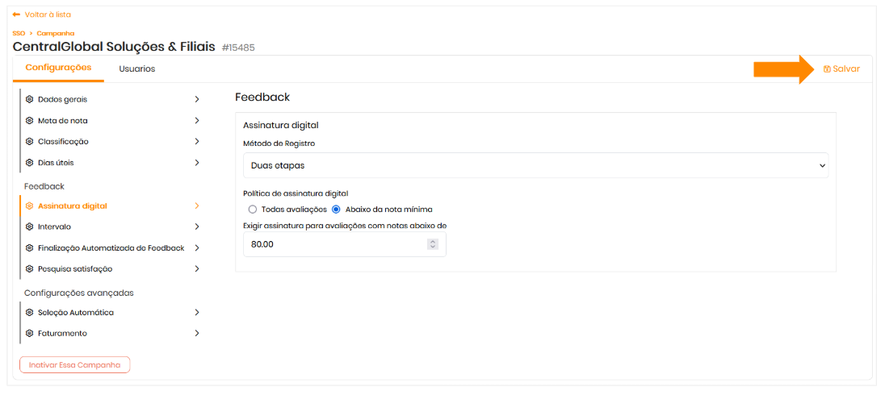Viewport: 885px width, 395px height.
Task: Select the Todas avaliações radio option
Action: (253, 210)
